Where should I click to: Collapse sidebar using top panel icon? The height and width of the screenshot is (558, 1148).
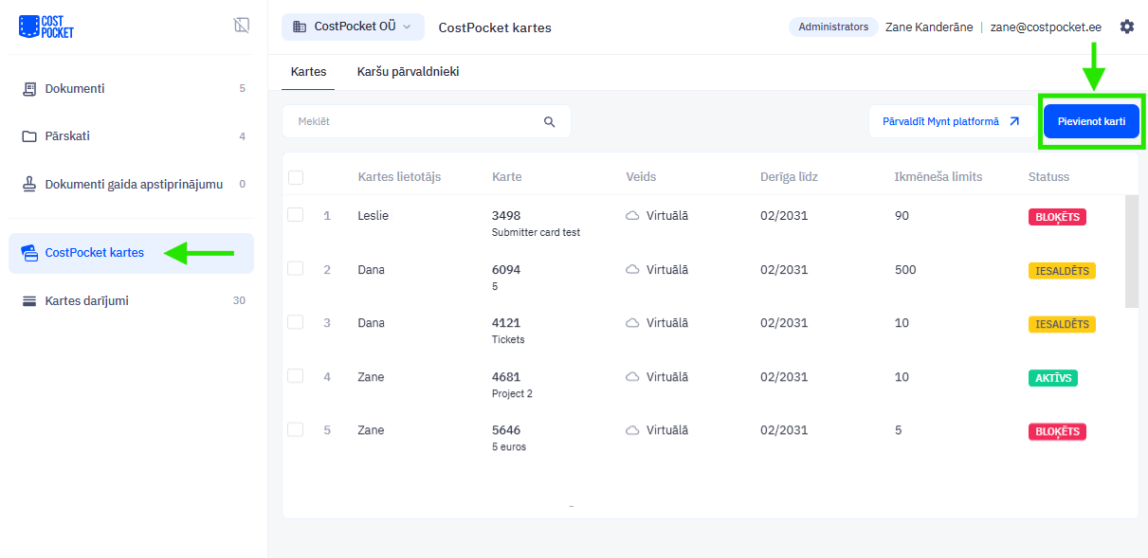point(242,26)
